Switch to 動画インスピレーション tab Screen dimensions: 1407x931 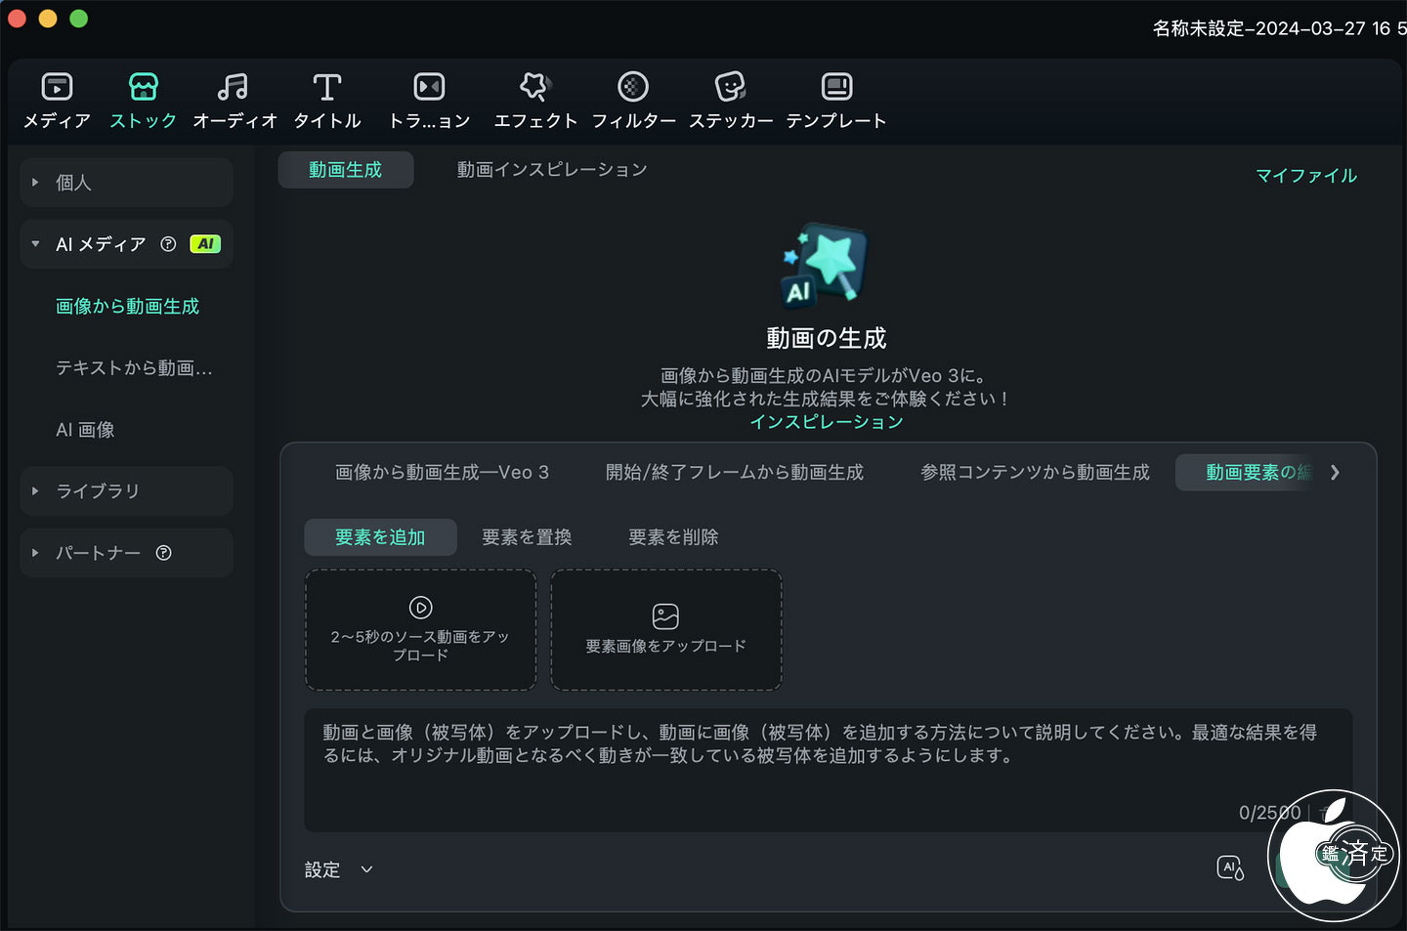552,170
